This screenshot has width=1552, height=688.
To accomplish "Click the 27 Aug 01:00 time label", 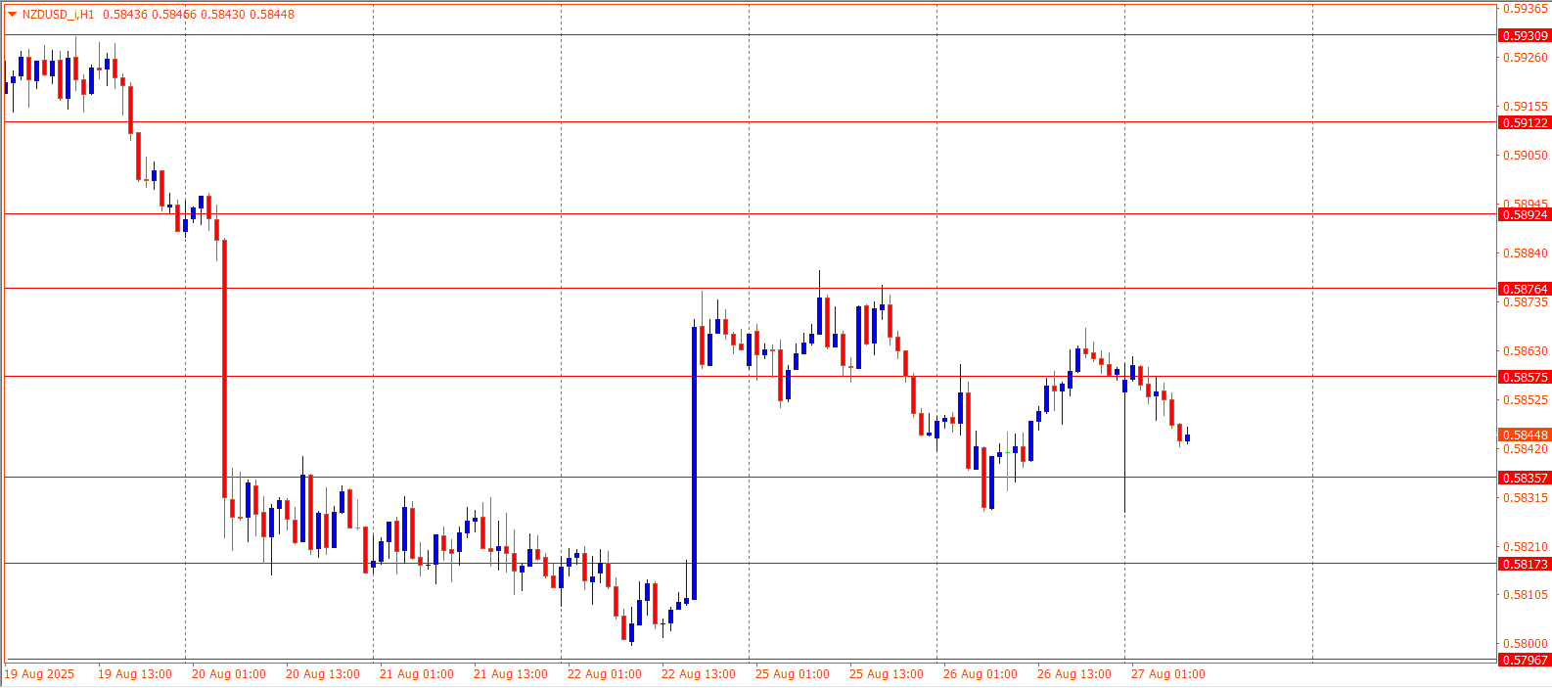I will tap(1167, 674).
